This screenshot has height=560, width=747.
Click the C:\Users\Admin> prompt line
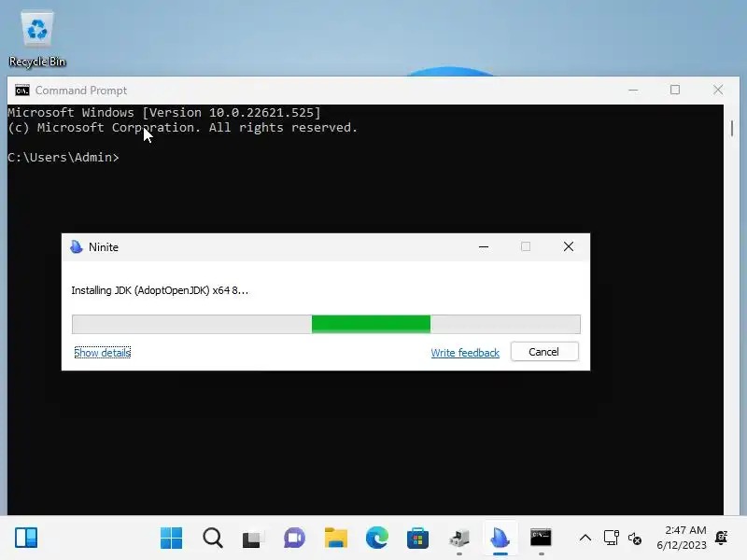point(63,157)
